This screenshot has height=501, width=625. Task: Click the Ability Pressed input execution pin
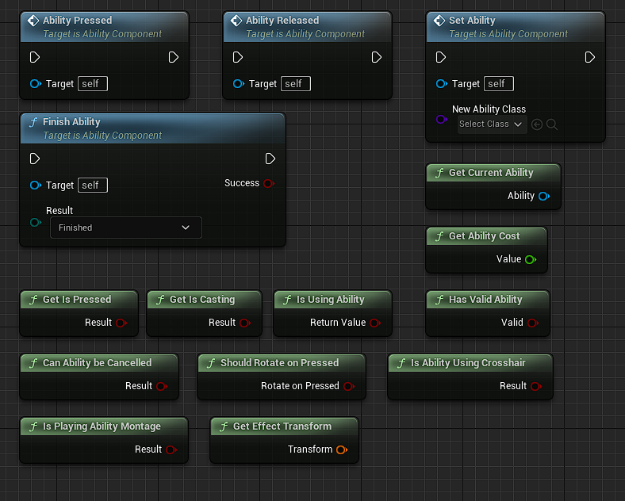tap(35, 57)
